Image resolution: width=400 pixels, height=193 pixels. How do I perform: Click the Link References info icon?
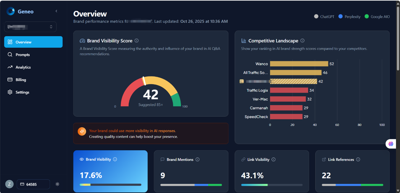[x=358, y=159]
